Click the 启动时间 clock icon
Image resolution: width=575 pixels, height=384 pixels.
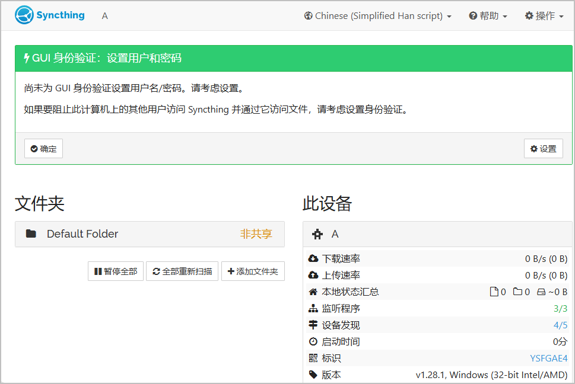click(x=313, y=341)
